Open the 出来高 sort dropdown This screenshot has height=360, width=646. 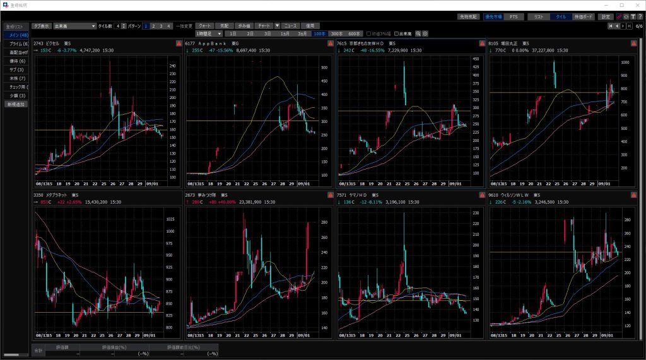click(93, 26)
